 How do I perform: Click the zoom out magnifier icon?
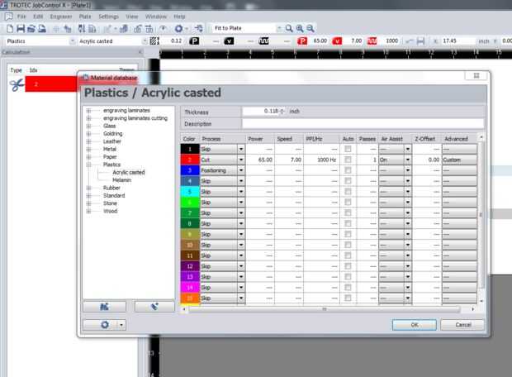click(311, 29)
